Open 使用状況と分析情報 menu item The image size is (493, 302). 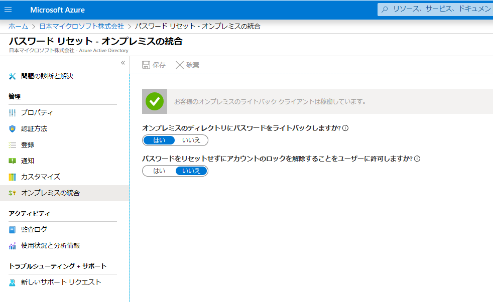pyautogui.click(x=64, y=246)
